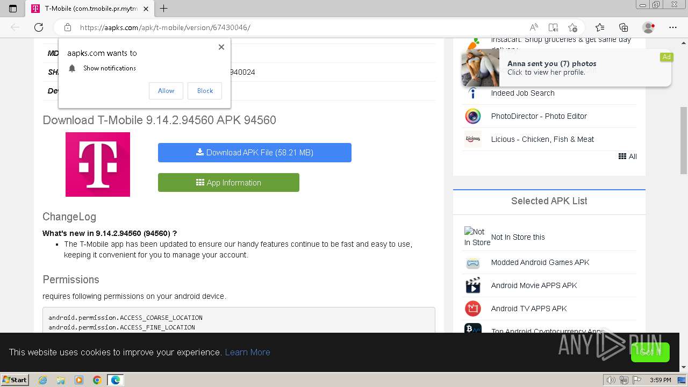Click the taskbar clock 3:59 PM

tap(660, 380)
